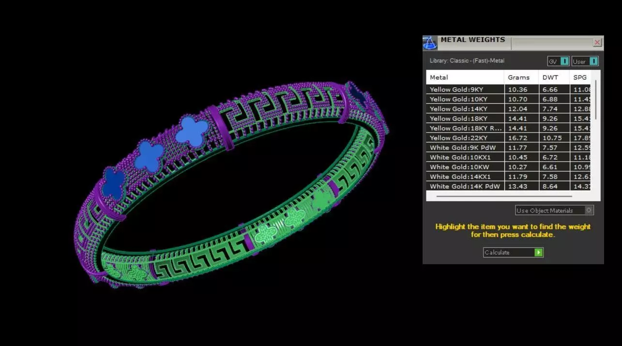
Task: Select the Yellow Gold:22KY row
Action: click(x=508, y=138)
